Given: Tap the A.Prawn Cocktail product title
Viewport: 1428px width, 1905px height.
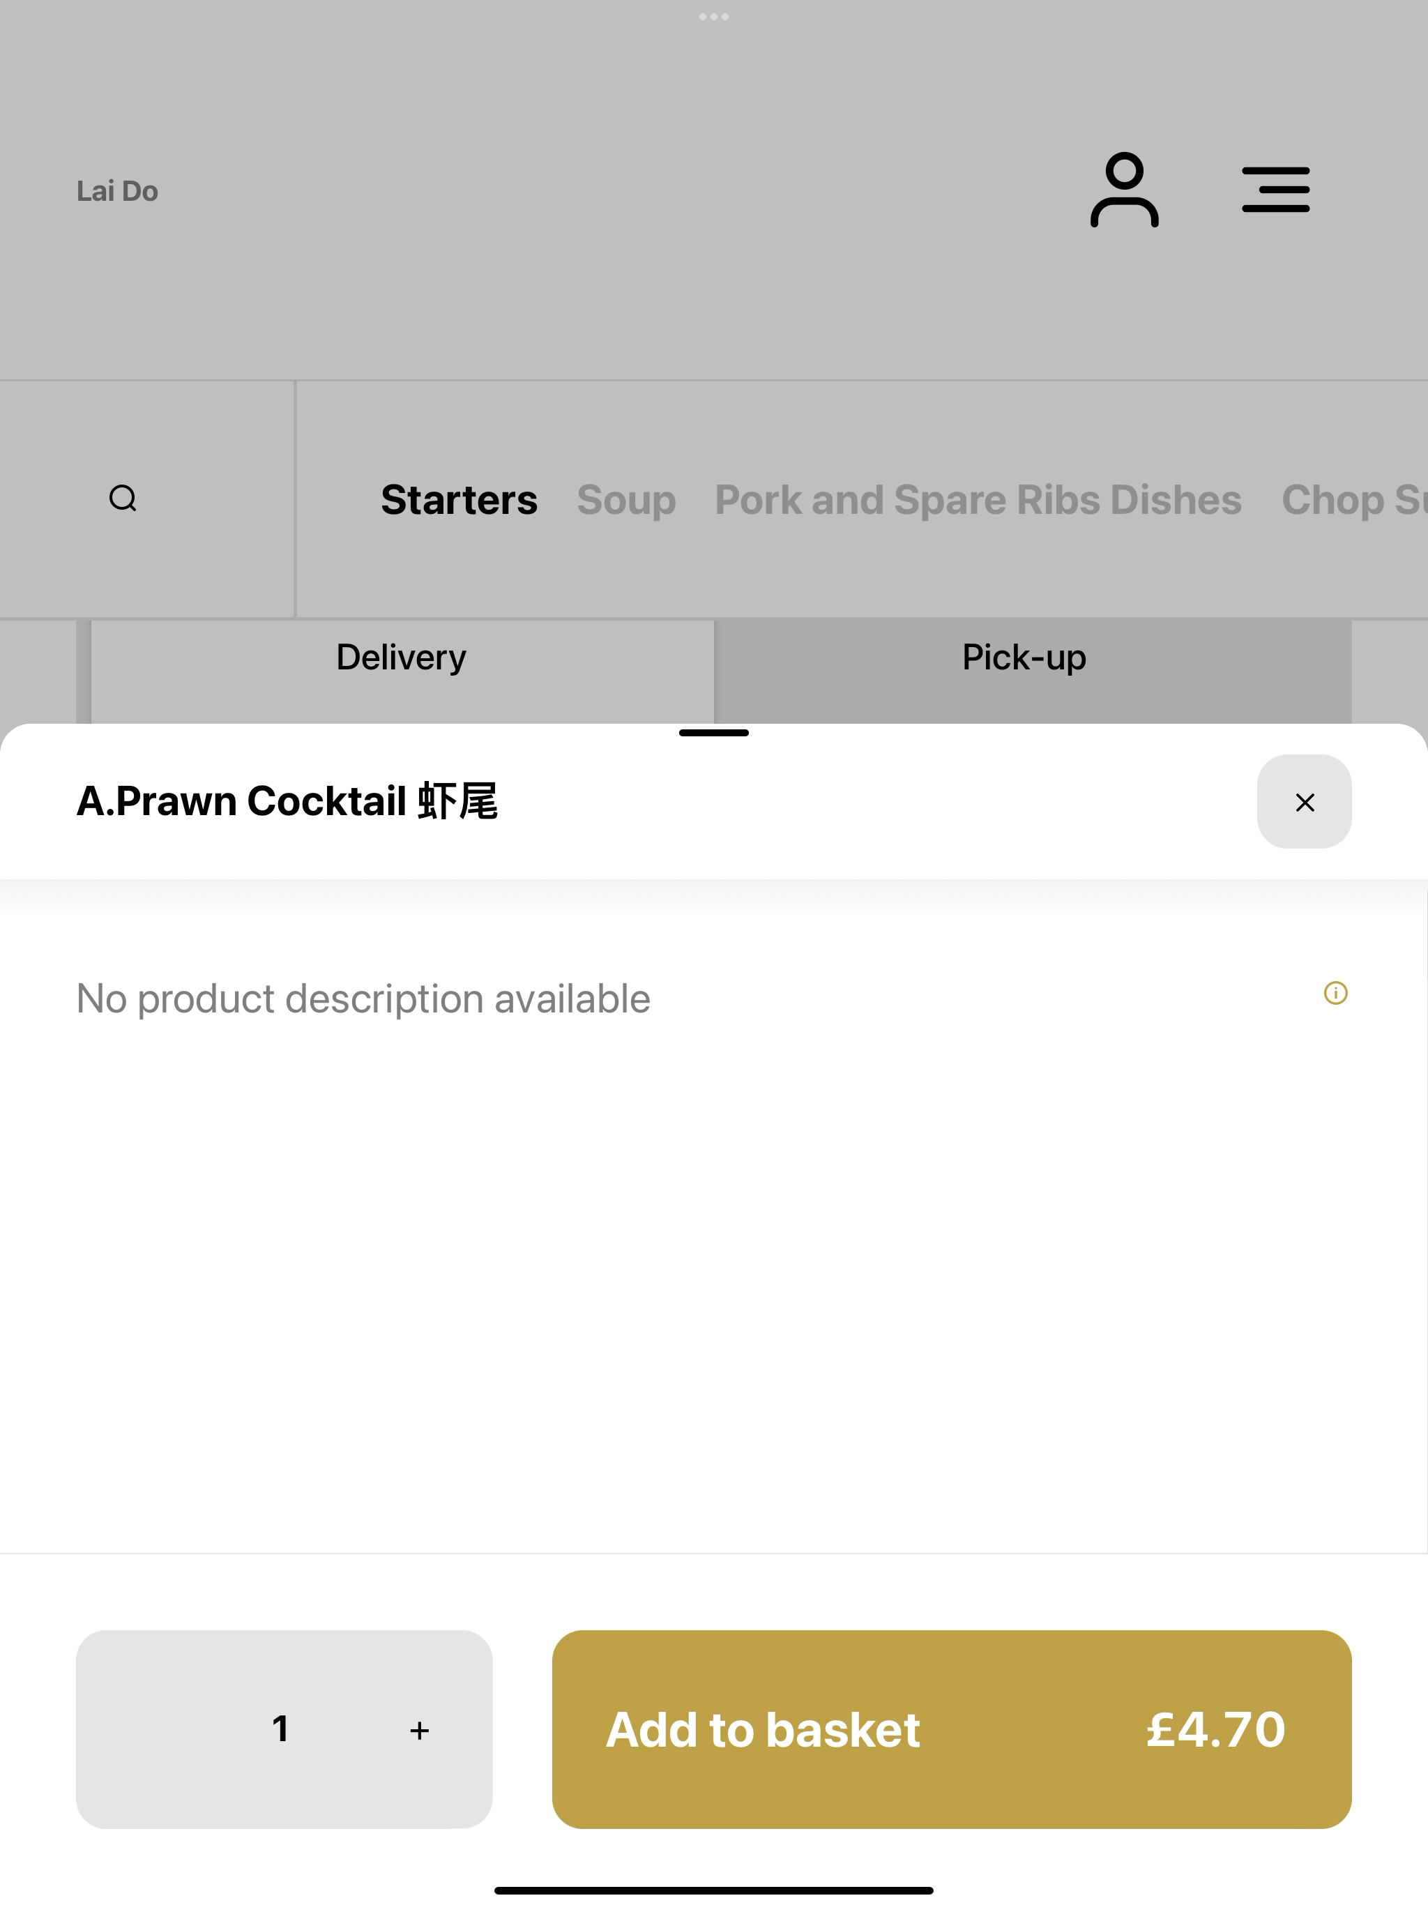Looking at the screenshot, I should pos(288,801).
